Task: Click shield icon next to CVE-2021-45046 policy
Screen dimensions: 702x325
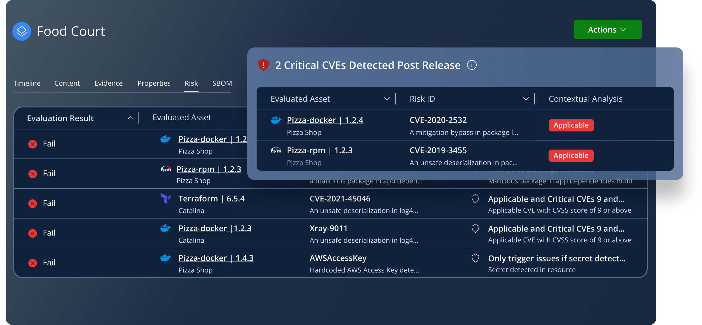Action: [475, 199]
